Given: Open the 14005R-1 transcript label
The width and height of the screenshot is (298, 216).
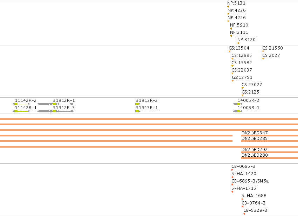Looking at the screenshot, I should pyautogui.click(x=248, y=108).
